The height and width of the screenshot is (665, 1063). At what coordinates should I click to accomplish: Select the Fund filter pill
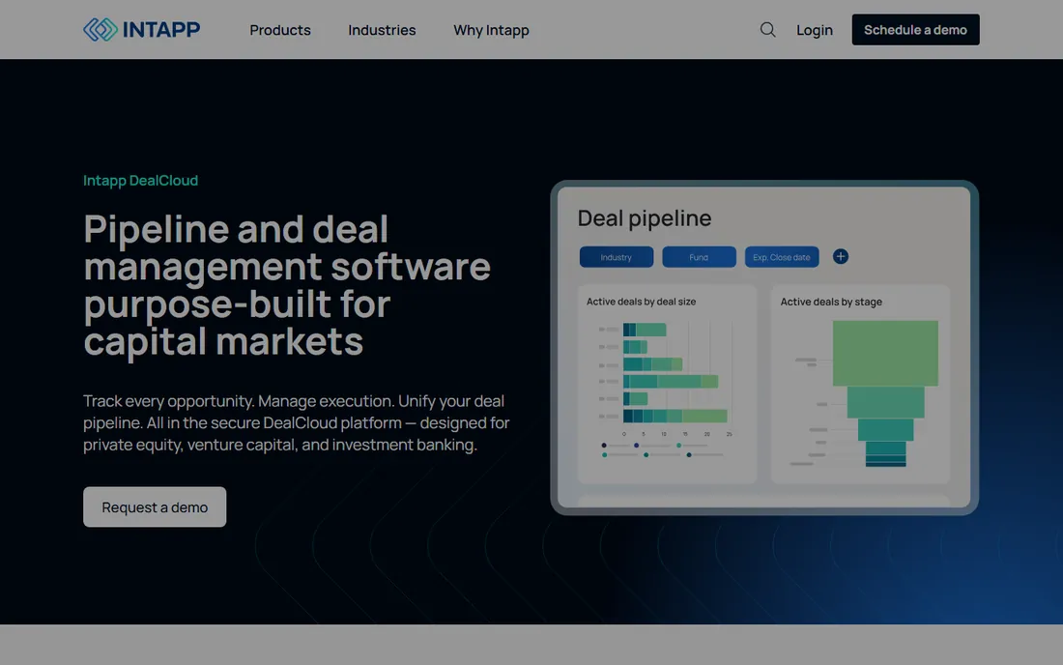click(699, 257)
